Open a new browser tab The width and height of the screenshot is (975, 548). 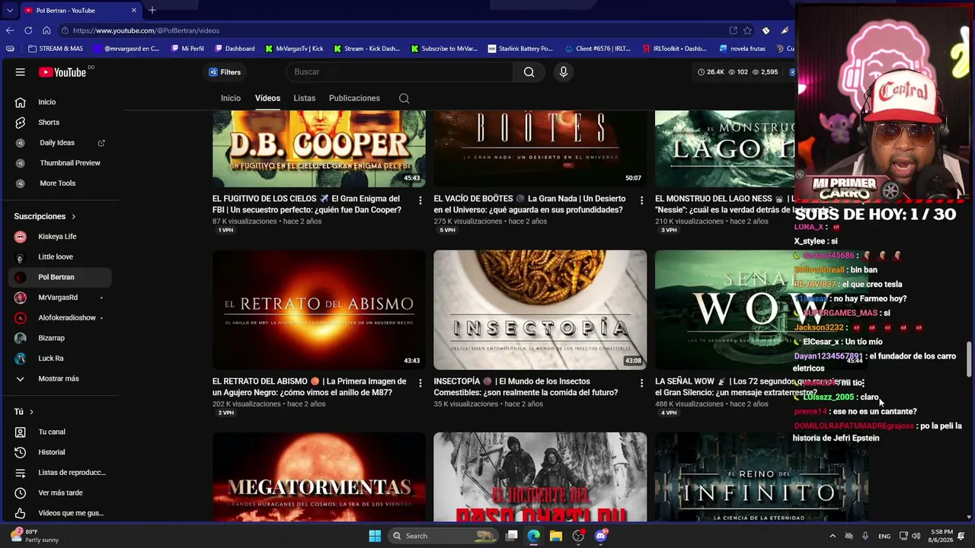point(152,11)
